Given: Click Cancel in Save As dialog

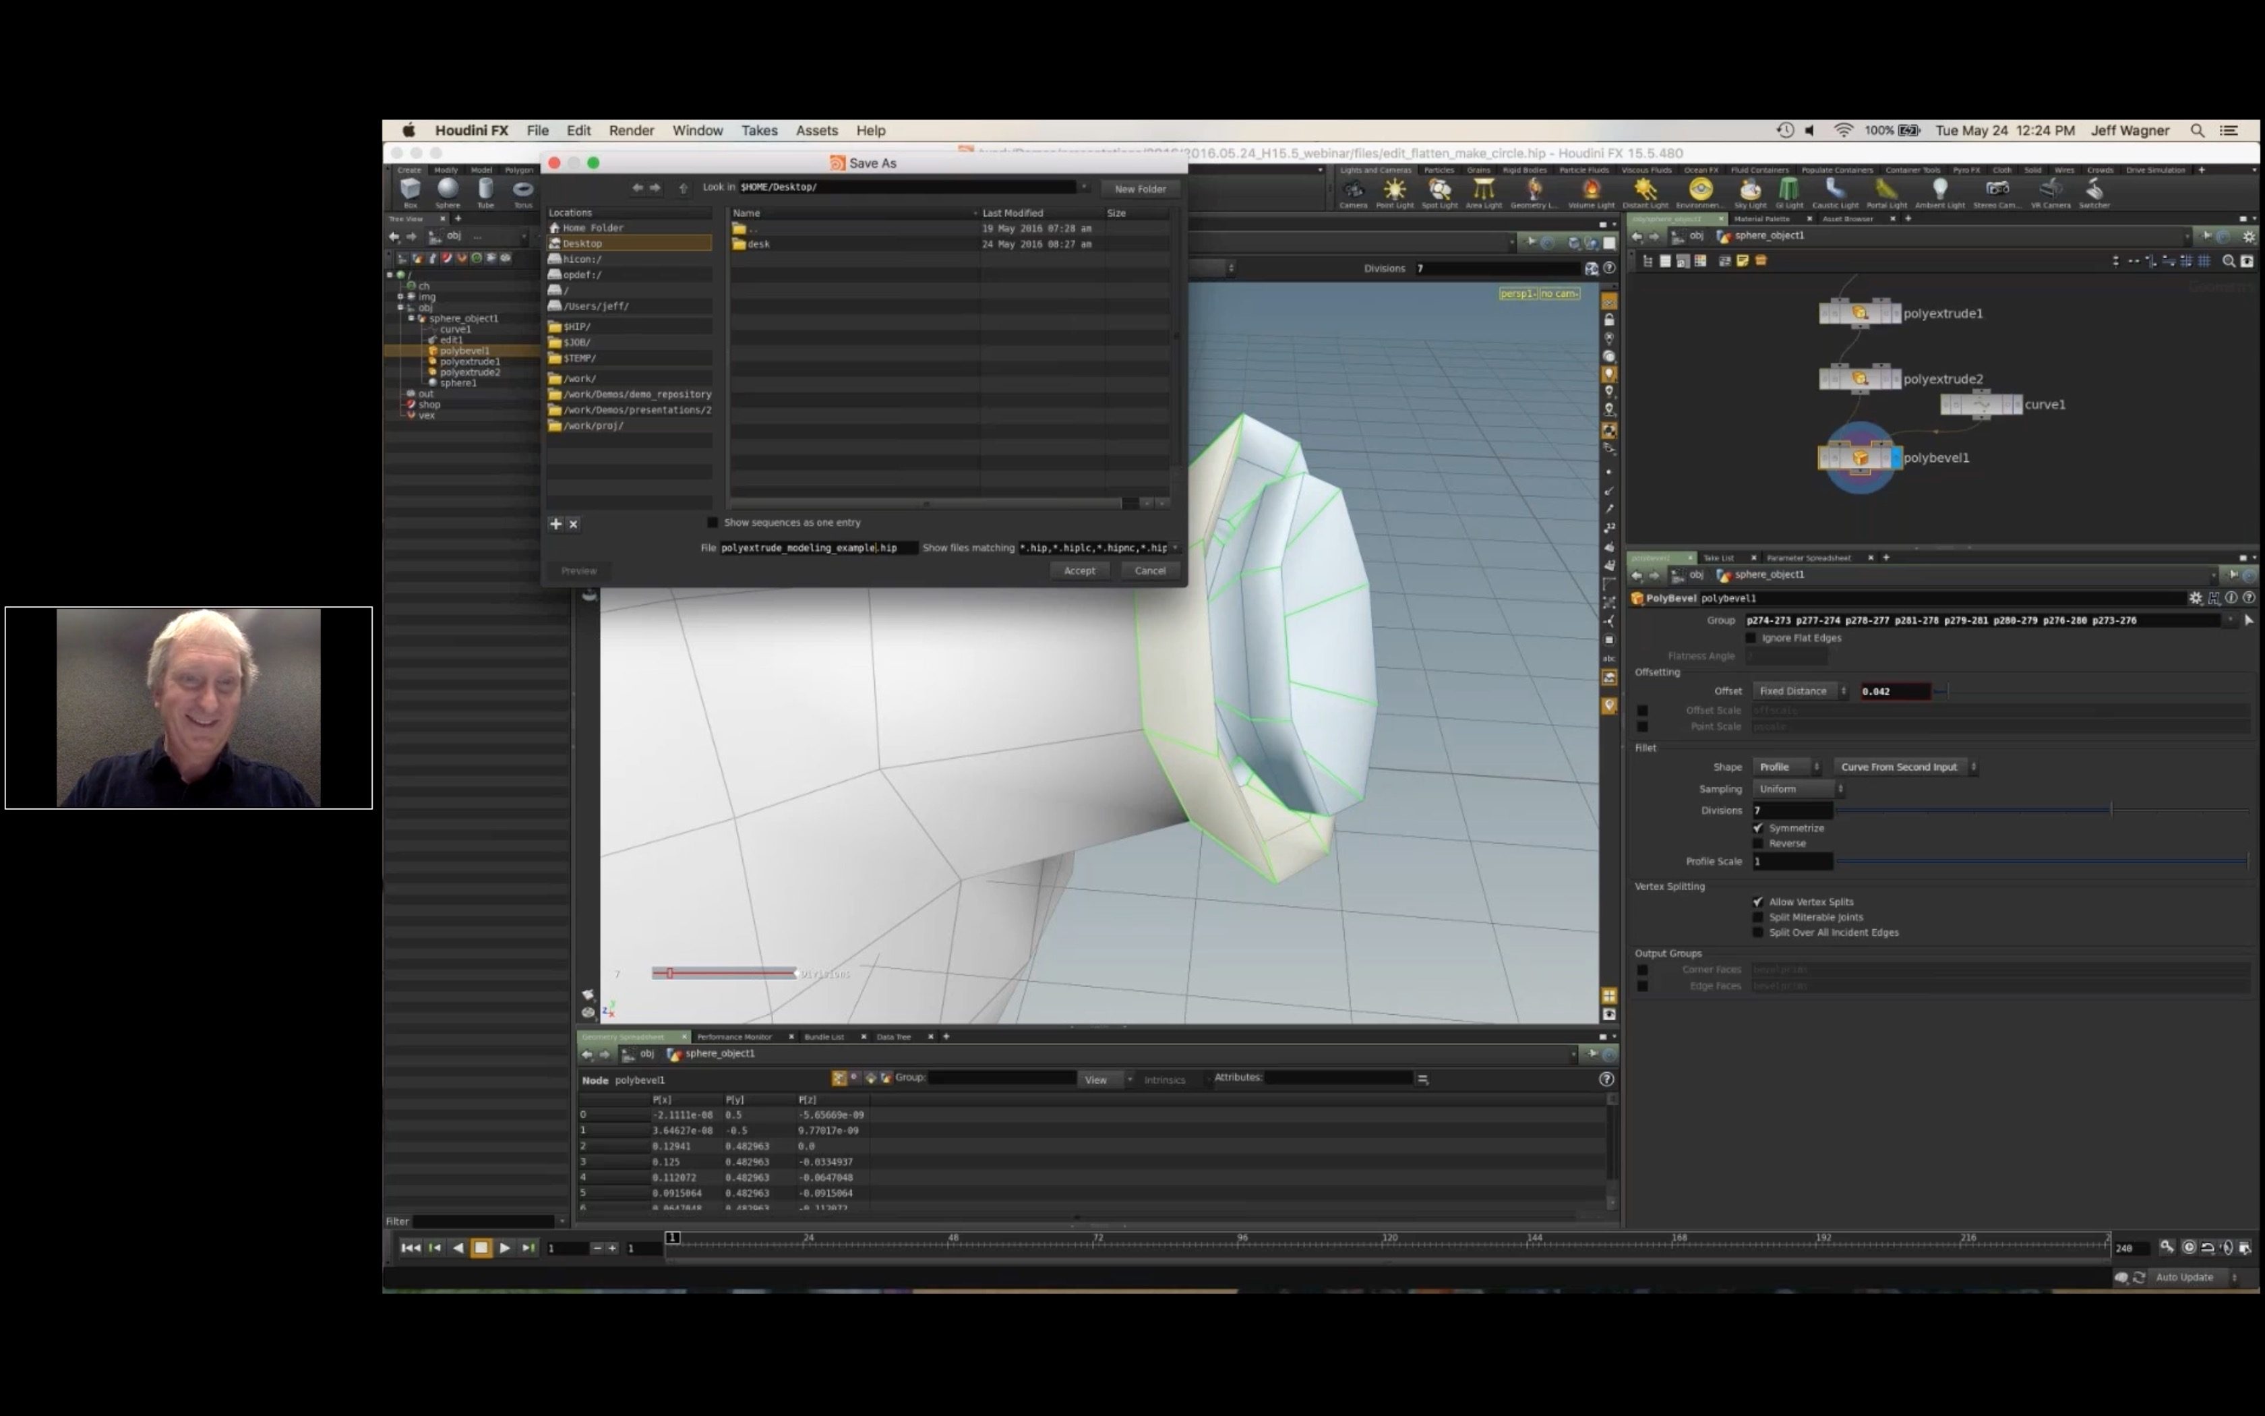Looking at the screenshot, I should coord(1150,570).
